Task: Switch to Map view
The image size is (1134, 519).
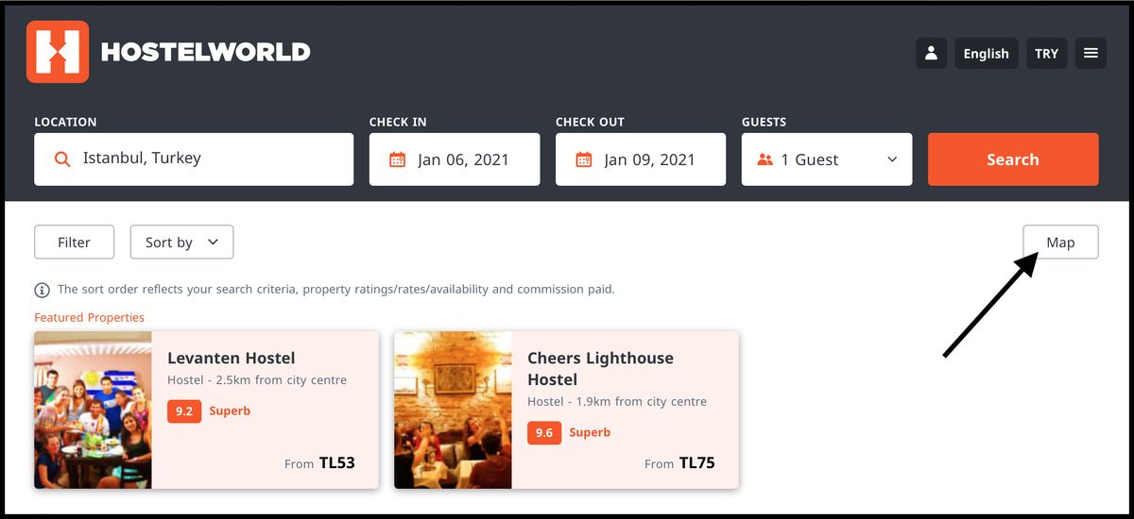Action: pos(1060,243)
